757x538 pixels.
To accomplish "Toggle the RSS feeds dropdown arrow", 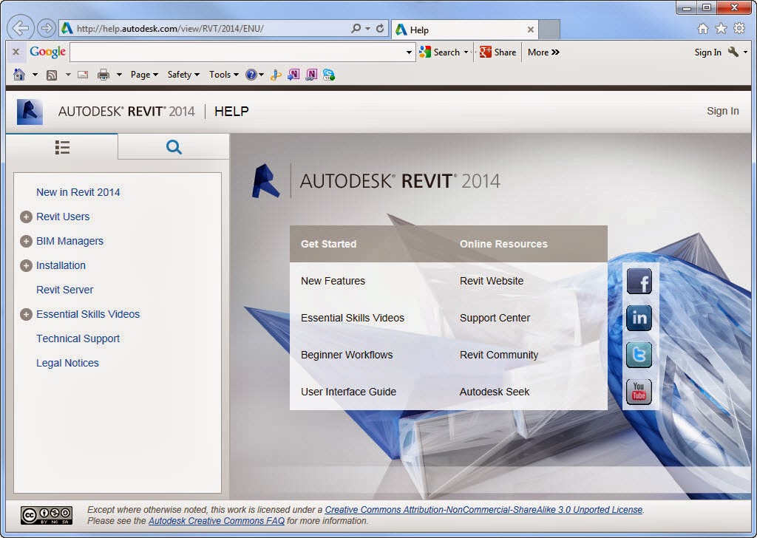I will (x=67, y=75).
